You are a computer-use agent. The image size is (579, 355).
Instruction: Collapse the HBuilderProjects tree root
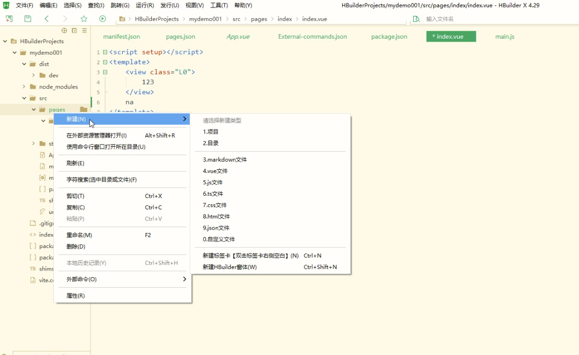(5, 41)
